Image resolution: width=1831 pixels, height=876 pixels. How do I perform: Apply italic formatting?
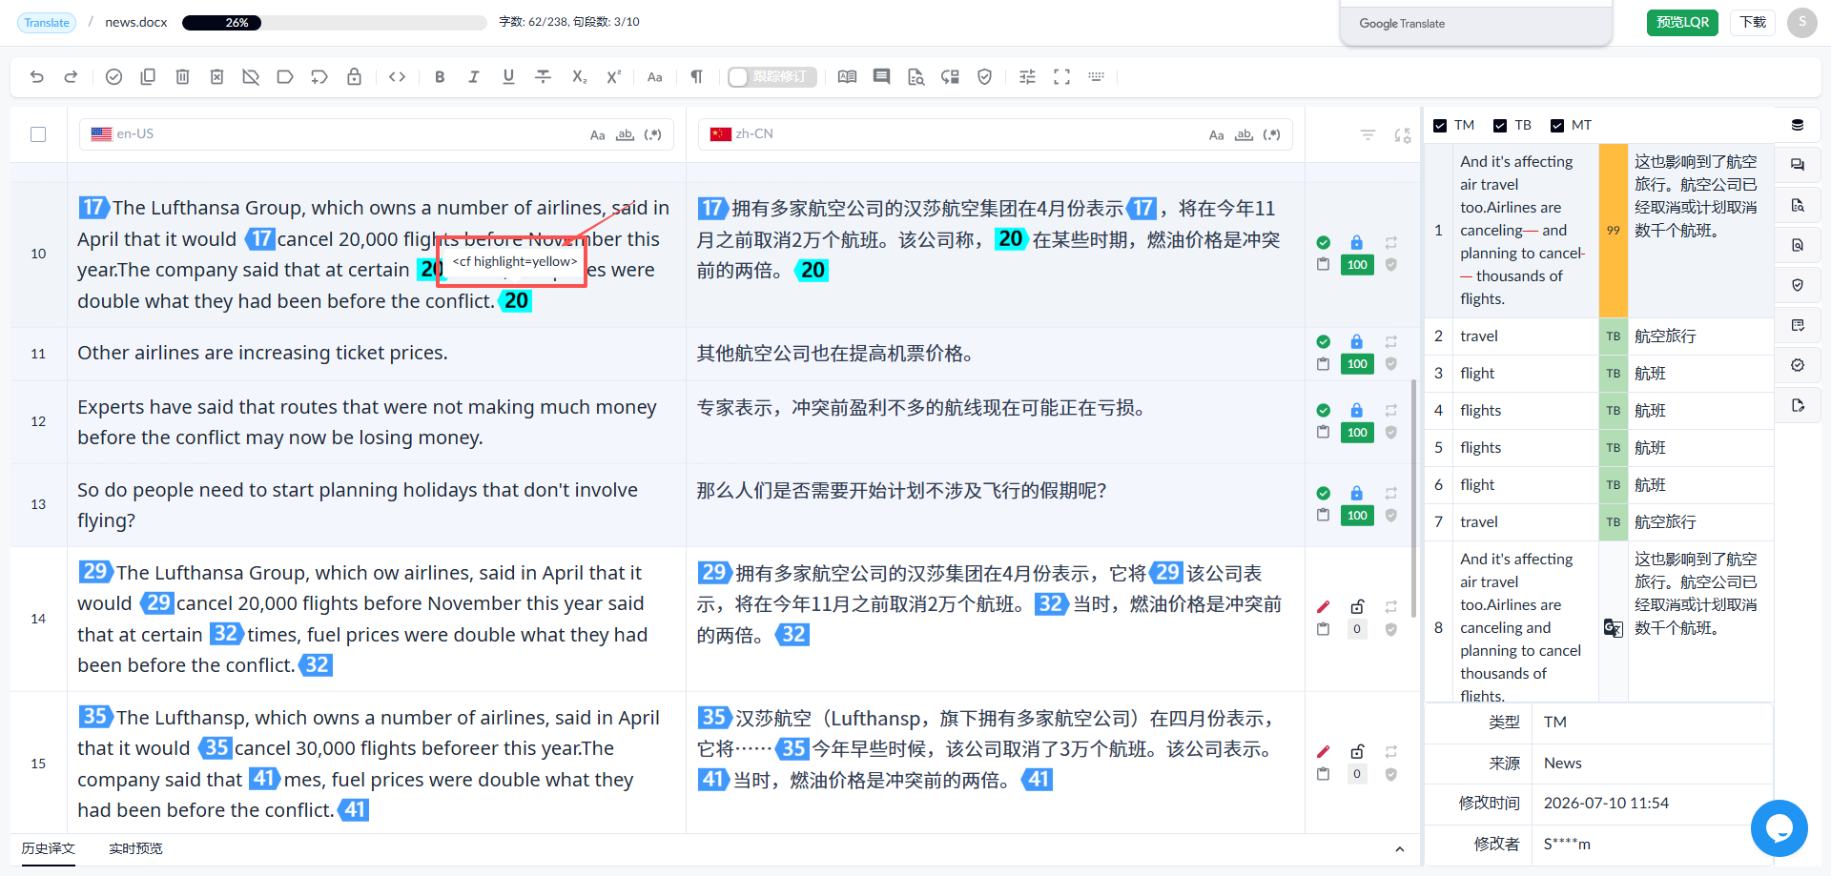474,77
